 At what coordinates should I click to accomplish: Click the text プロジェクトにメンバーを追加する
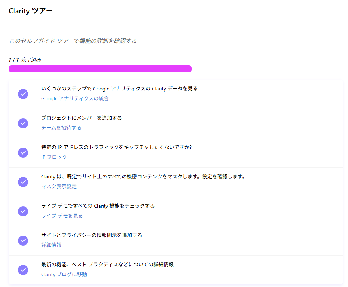click(x=82, y=118)
